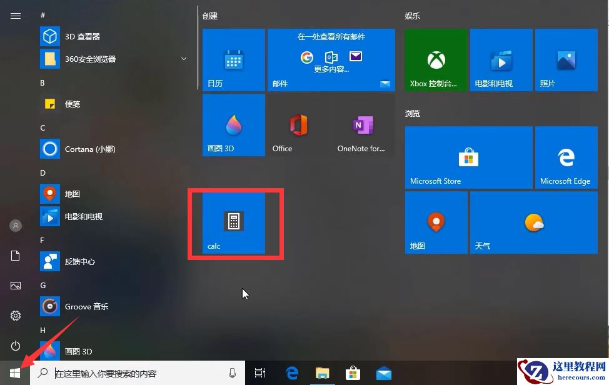Open the Microsoft Store tile
This screenshot has width=609, height=385.
pos(468,157)
